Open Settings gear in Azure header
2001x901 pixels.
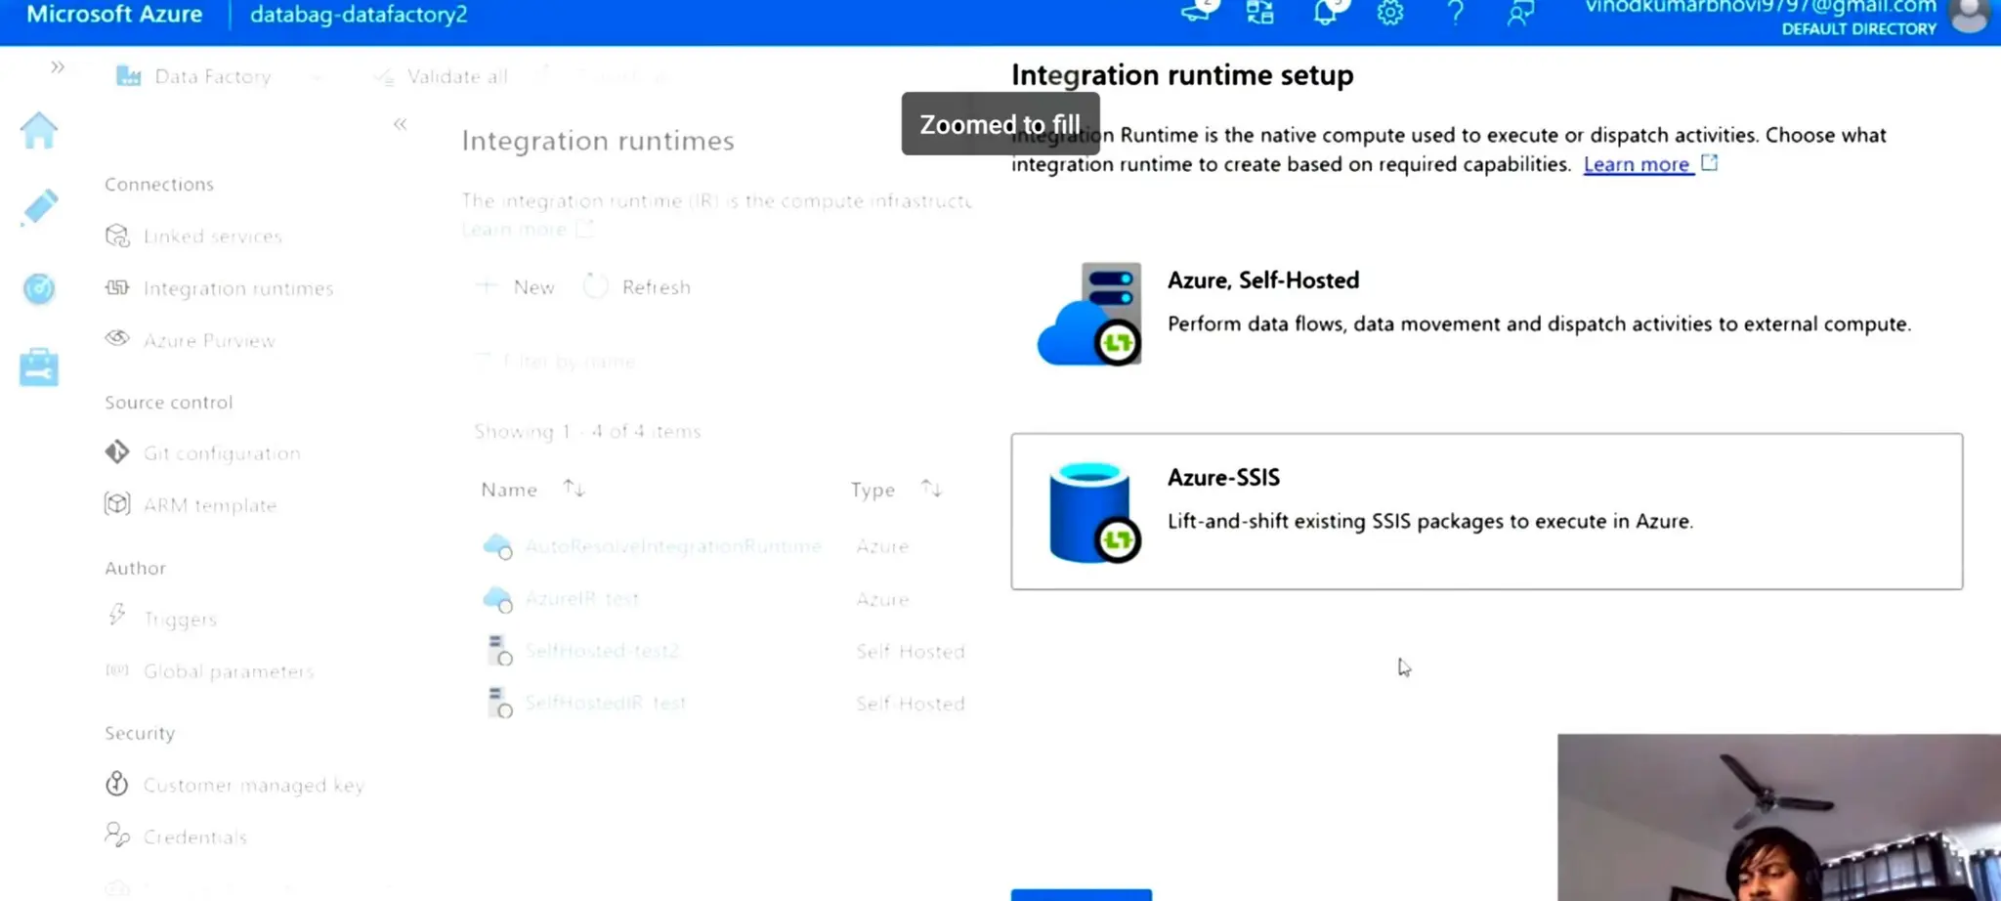click(1390, 13)
